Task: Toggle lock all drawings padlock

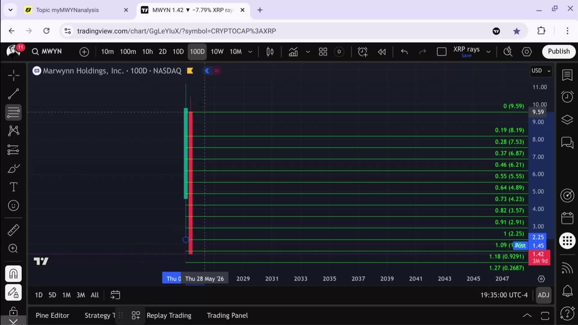Action: 14,311
